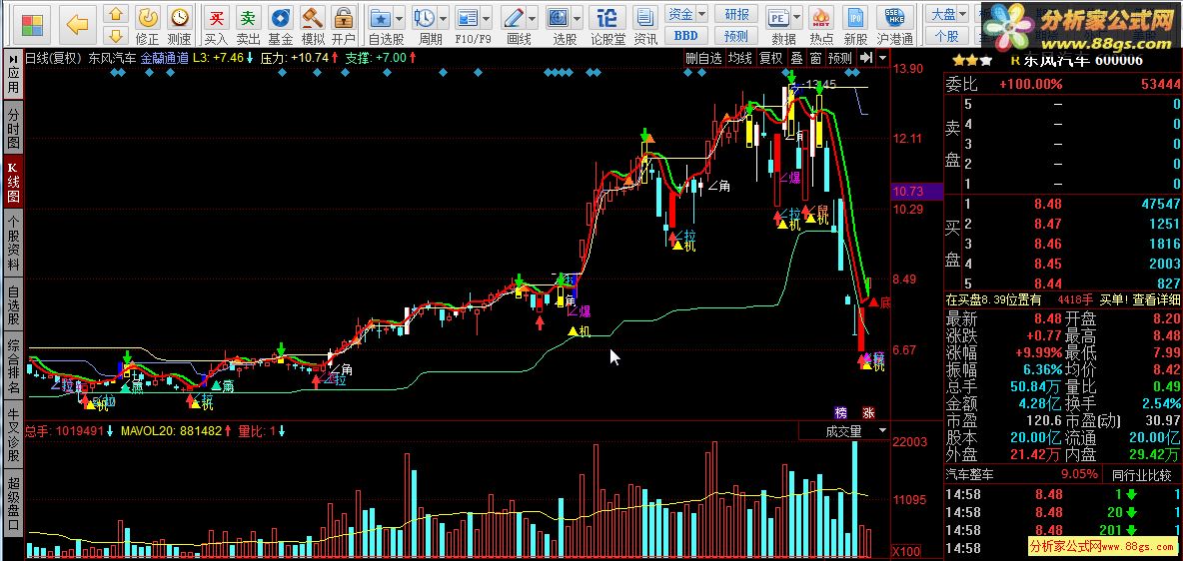Click the up arrow navigation button
1183x561 pixels.
116,14
